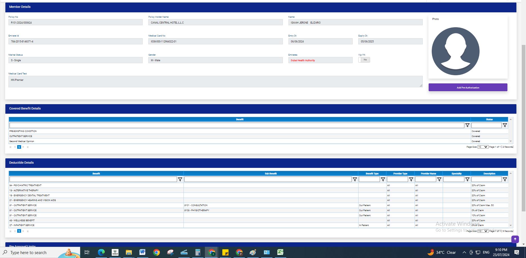The height and width of the screenshot is (258, 526).
Task: Sort by the Provider Name column header
Action: pos(428,173)
